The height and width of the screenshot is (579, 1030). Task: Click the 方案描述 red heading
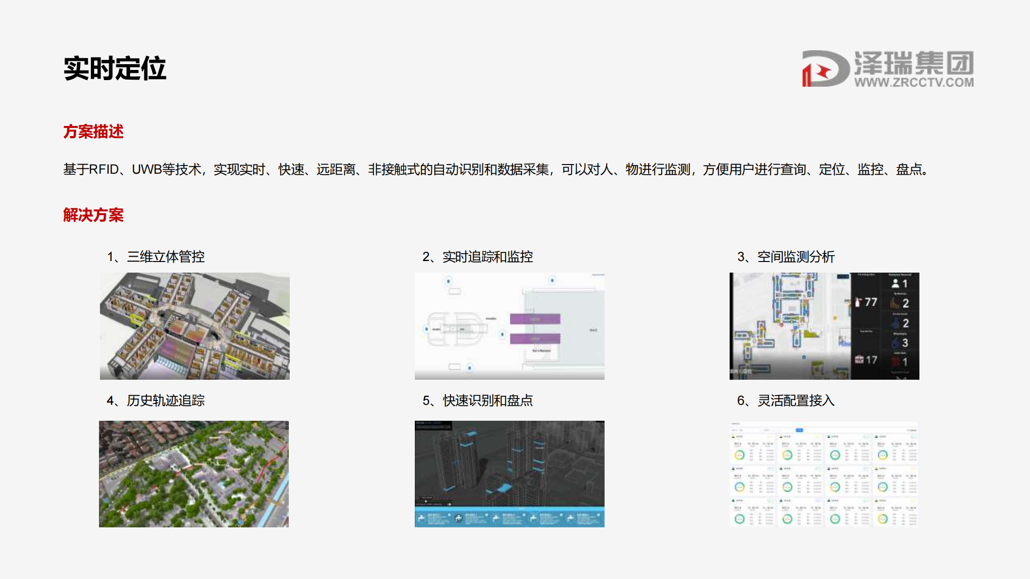click(93, 132)
